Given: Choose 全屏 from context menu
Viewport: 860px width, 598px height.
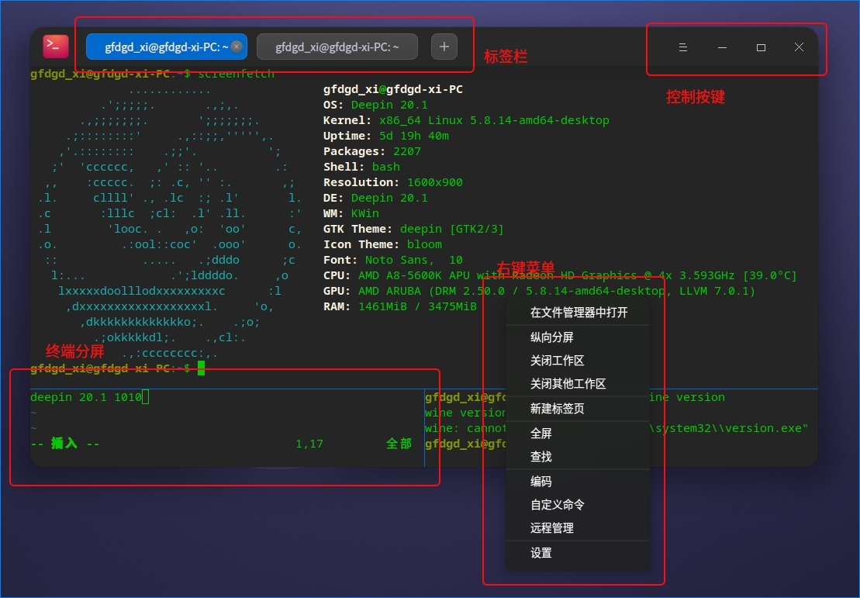Looking at the screenshot, I should point(578,434).
